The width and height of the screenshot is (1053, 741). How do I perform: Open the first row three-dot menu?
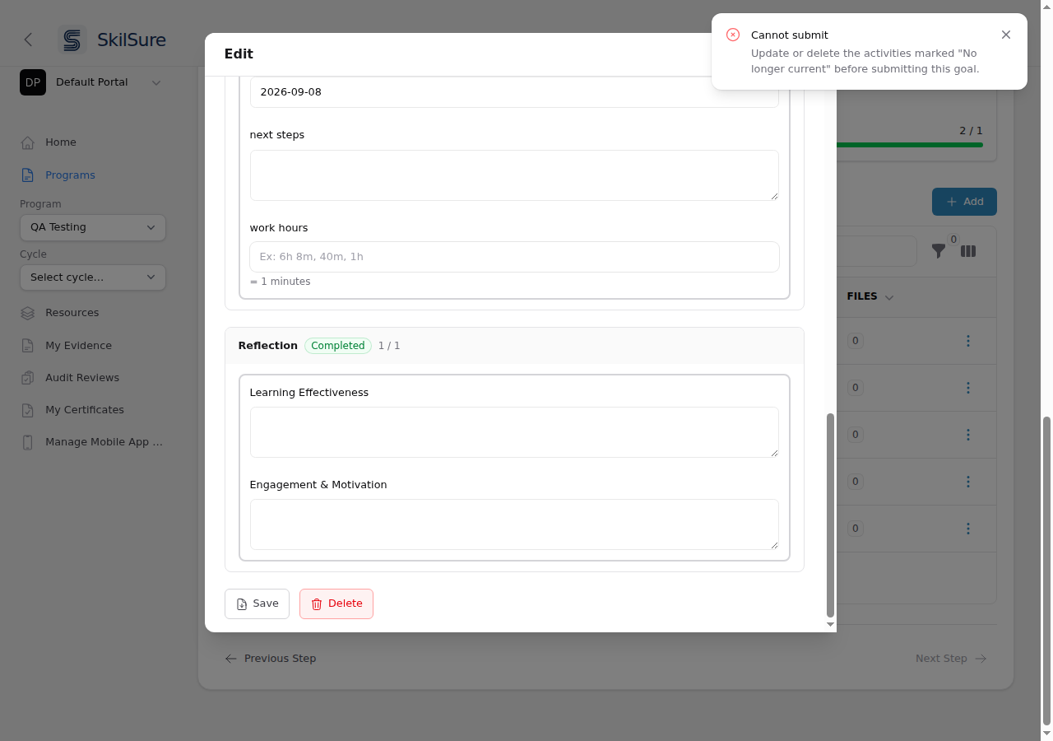pyautogui.click(x=968, y=341)
